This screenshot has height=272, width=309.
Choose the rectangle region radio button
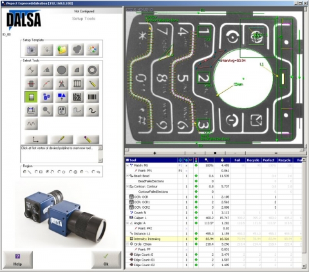[36, 172]
